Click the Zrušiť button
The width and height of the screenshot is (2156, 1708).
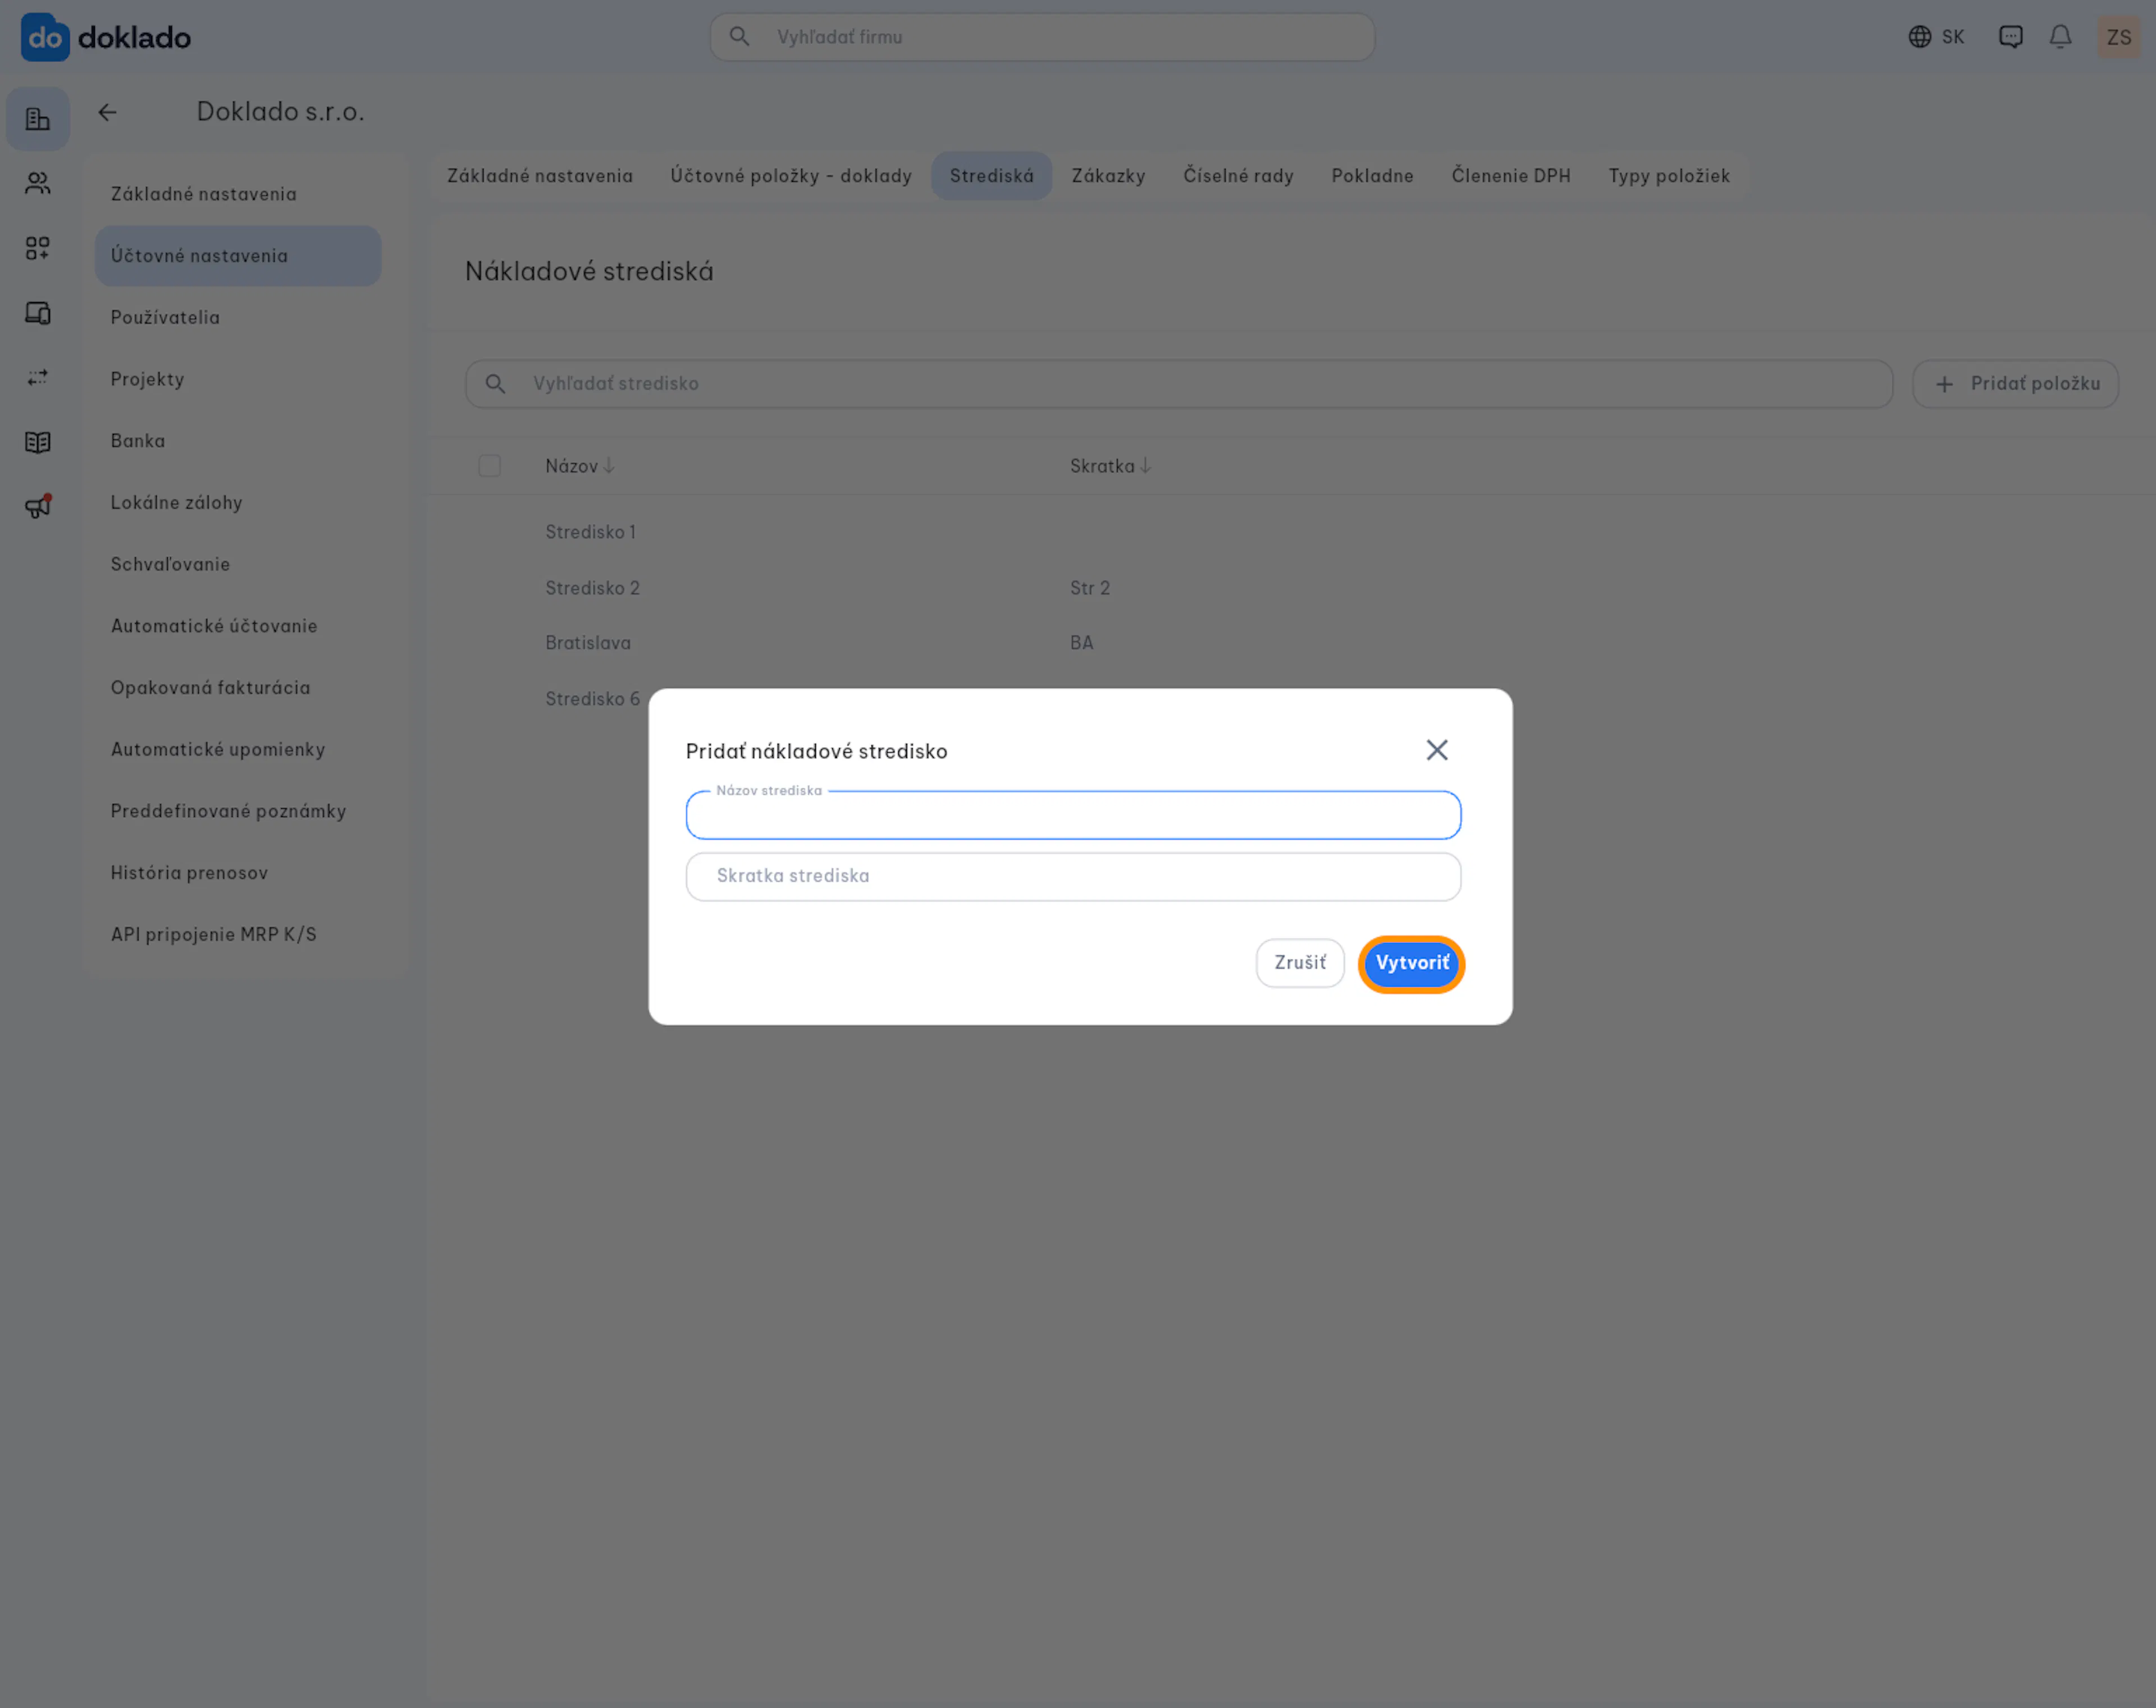[x=1300, y=963]
